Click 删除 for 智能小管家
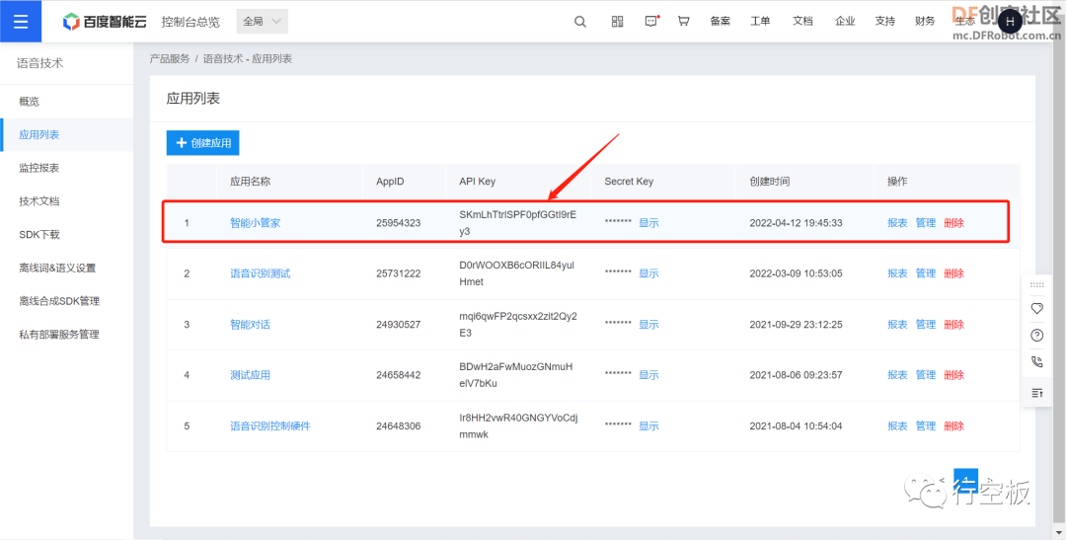 (x=953, y=222)
